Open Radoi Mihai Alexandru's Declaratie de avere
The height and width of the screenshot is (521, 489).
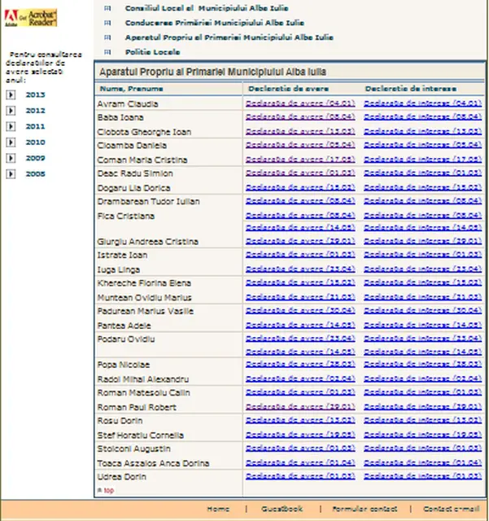coord(300,379)
